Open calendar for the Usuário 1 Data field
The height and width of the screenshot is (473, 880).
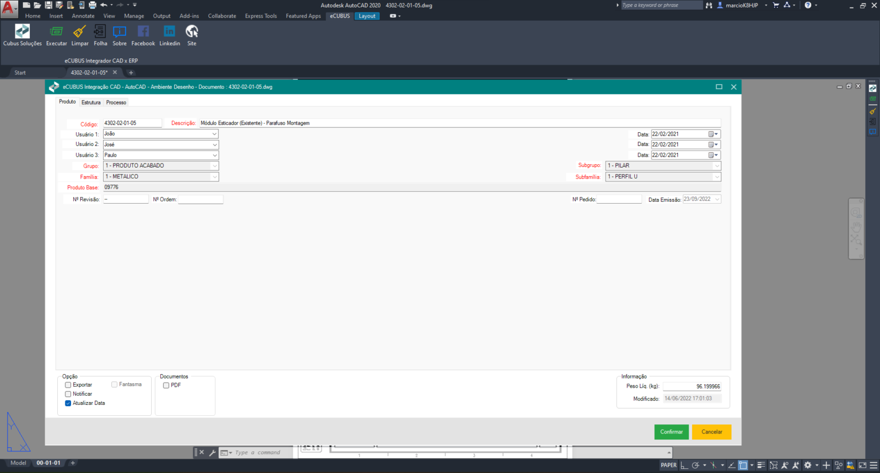pyautogui.click(x=713, y=134)
